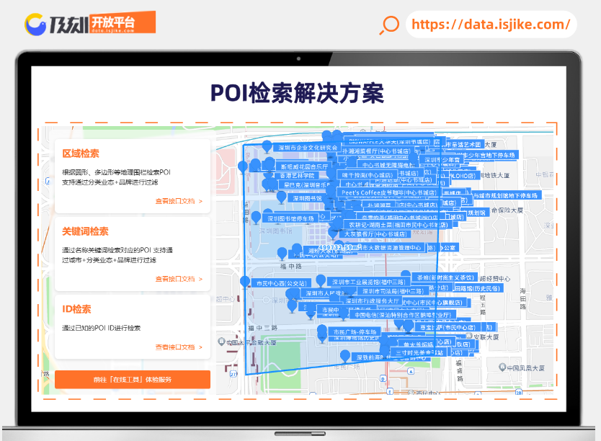This screenshot has width=601, height=441.
Task: Click the metro station 27 icon
Action: [232, 373]
